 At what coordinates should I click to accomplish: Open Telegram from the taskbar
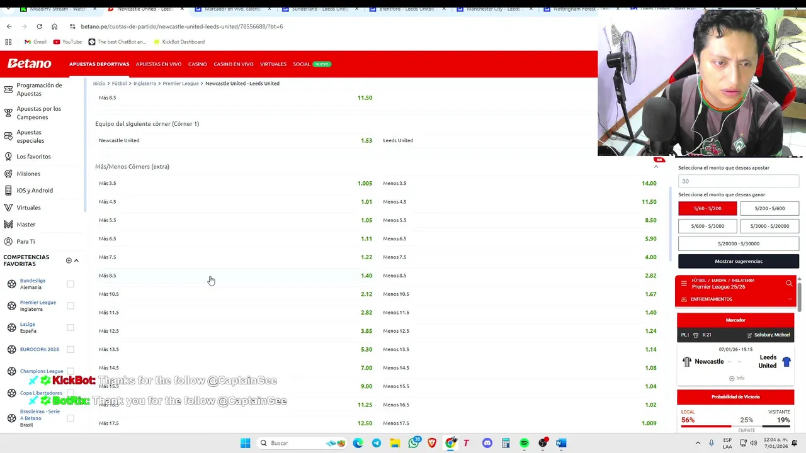coord(376,443)
